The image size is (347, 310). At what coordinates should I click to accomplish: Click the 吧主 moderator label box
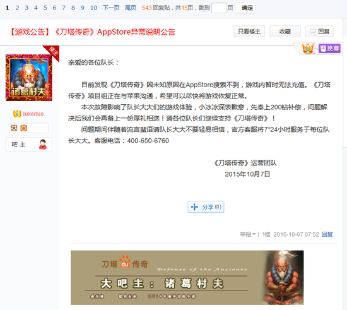[x=29, y=145]
